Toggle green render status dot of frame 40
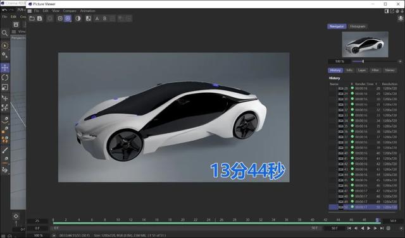 pyautogui.click(x=352, y=153)
